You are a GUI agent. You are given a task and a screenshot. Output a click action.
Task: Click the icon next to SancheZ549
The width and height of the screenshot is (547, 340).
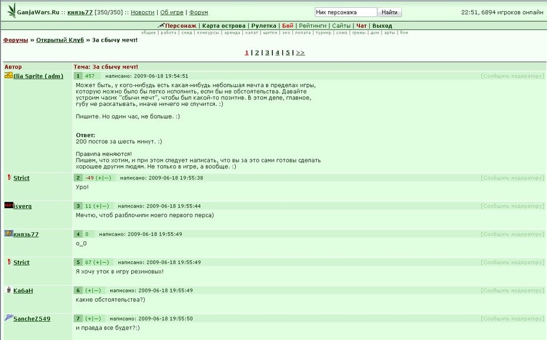click(9, 317)
